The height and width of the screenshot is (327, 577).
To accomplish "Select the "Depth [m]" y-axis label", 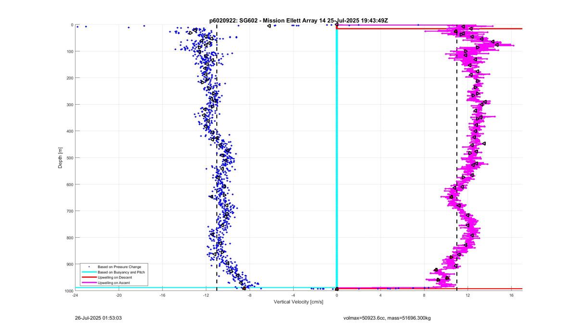I will 60,157.
